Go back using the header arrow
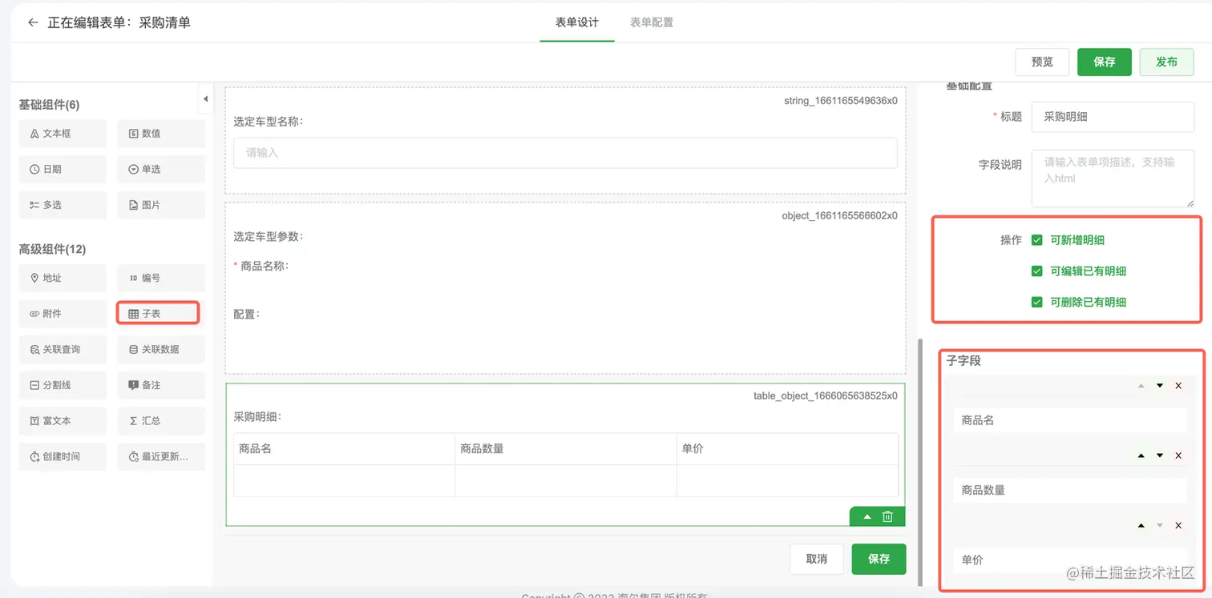The height and width of the screenshot is (598, 1212). pyautogui.click(x=33, y=22)
